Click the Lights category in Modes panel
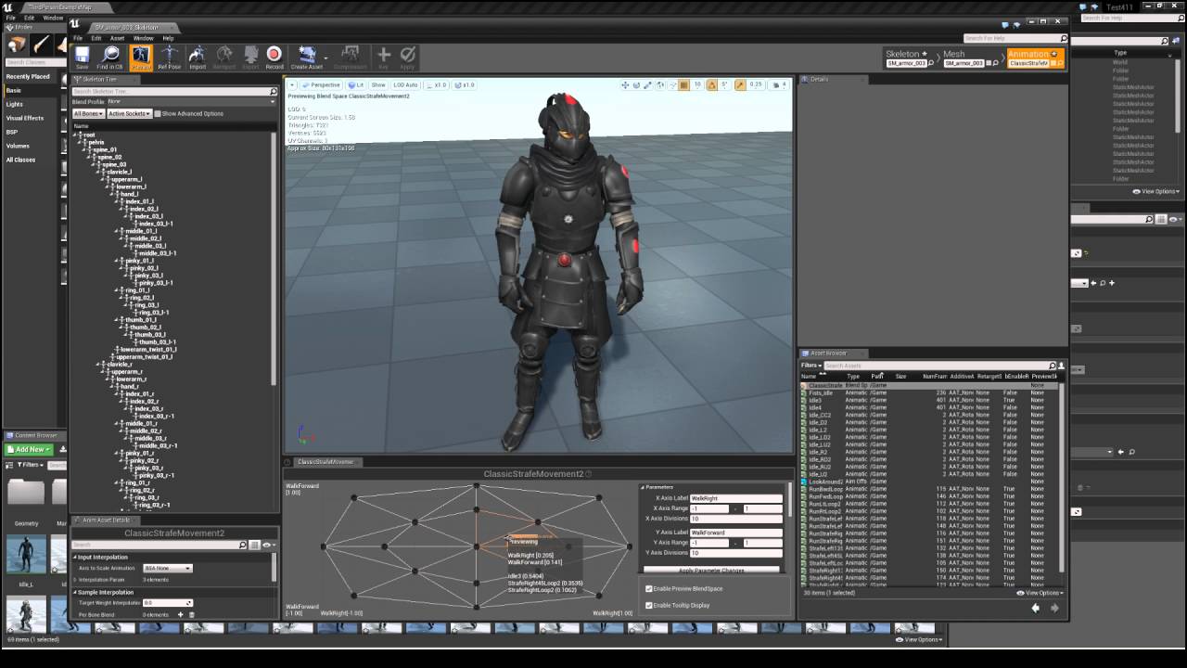The width and height of the screenshot is (1187, 668). [14, 104]
